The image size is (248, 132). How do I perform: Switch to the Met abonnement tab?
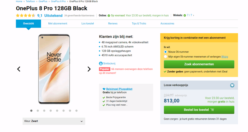coord(57,24)
